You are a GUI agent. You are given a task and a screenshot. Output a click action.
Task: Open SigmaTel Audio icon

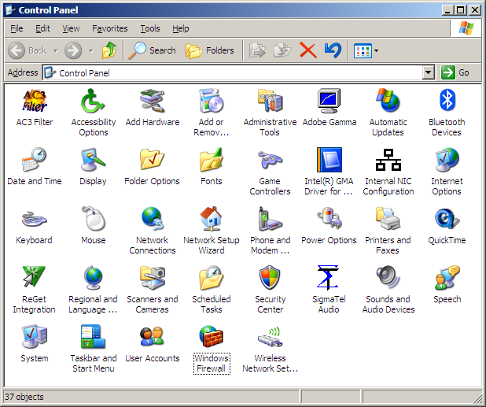tap(329, 277)
